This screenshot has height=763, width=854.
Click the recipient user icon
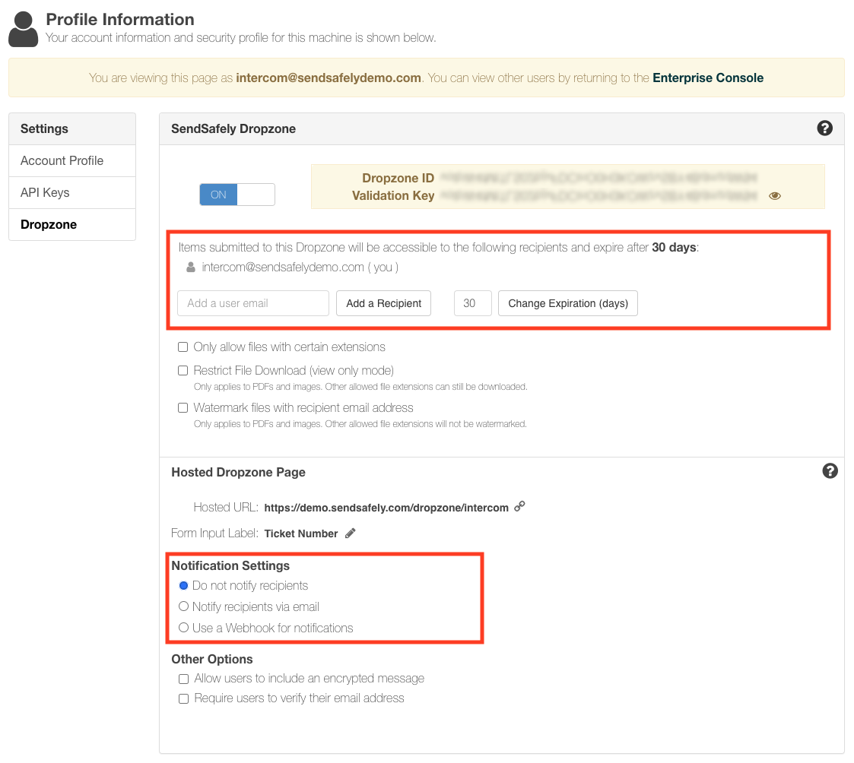coord(190,268)
